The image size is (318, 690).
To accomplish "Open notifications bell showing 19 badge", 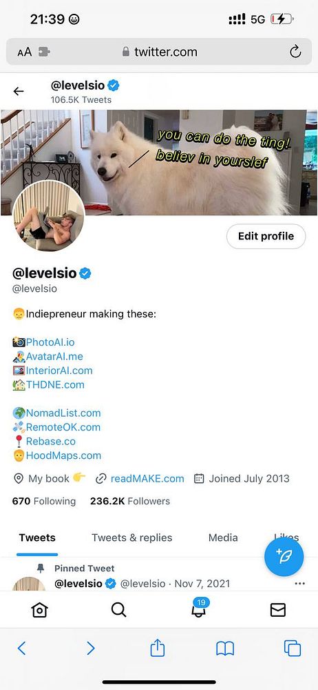I will [x=200, y=608].
